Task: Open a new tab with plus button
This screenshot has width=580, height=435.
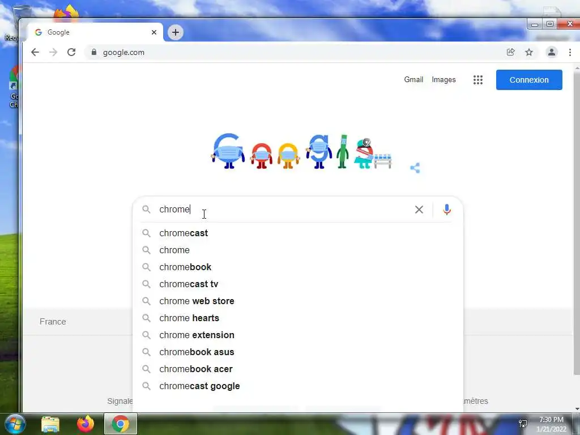Action: (x=176, y=32)
